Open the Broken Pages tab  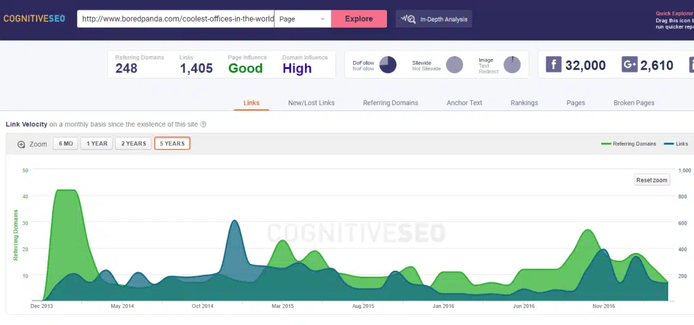point(634,103)
